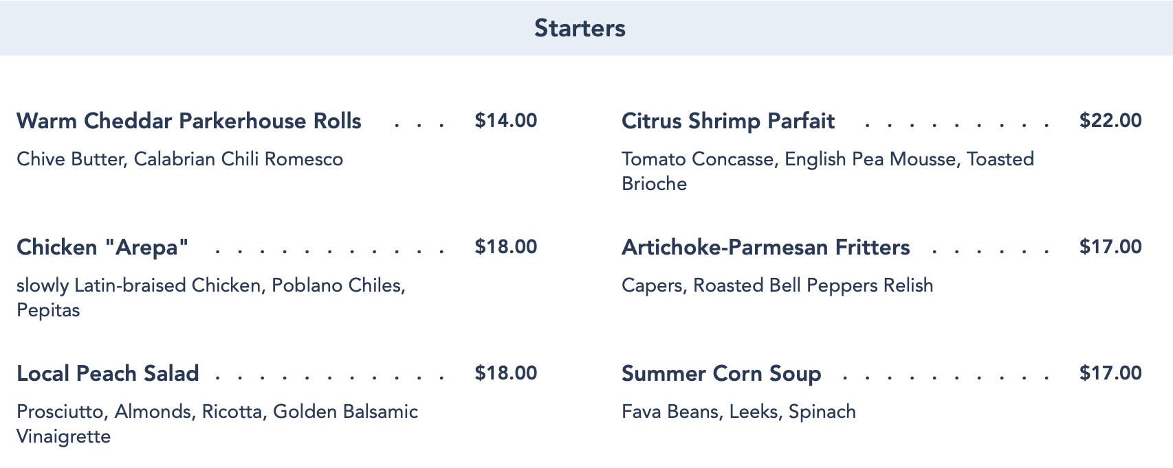Viewport: 1173px width, 468px height.
Task: Click the $14.00 price of the rolls
Action: point(505,121)
